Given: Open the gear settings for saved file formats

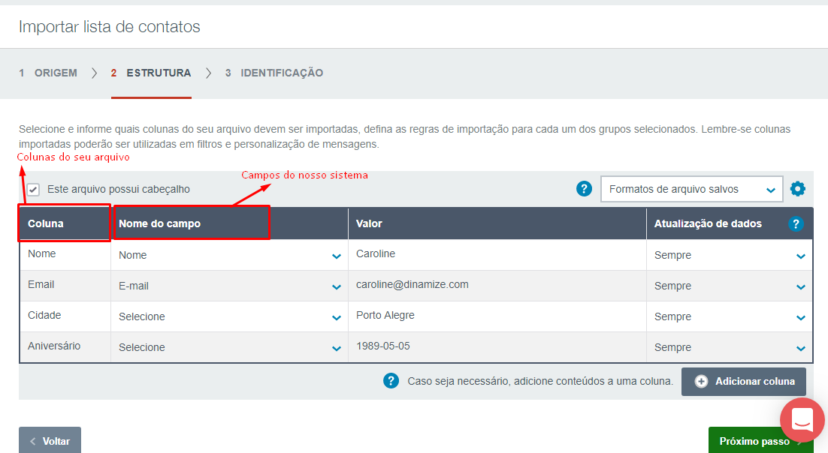Looking at the screenshot, I should tap(797, 189).
